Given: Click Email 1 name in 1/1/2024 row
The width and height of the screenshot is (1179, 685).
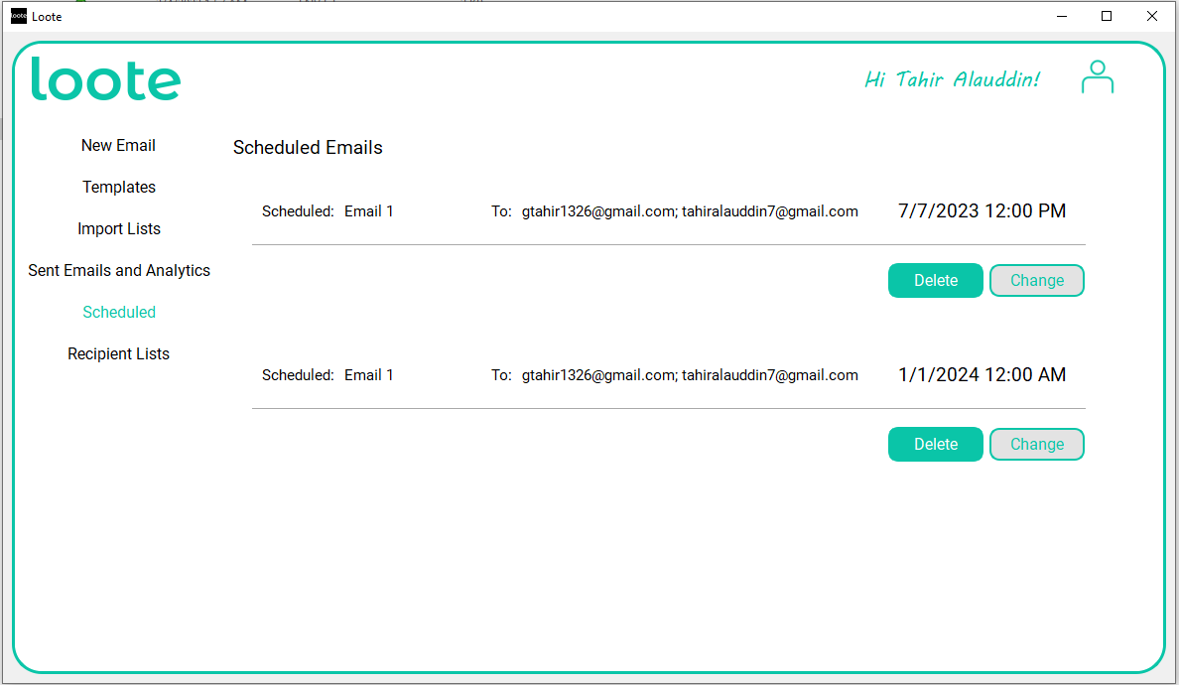Looking at the screenshot, I should pos(368,376).
